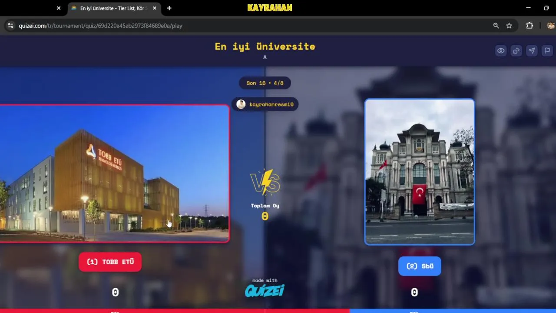Viewport: 556px width, 313px height.
Task: Click the VS lightning emblem
Action: (x=265, y=182)
